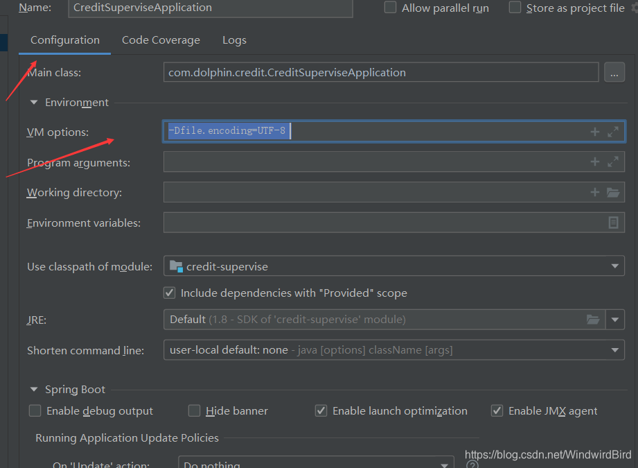The width and height of the screenshot is (638, 468).
Task: Browse folder for Working directory
Action: click(613, 192)
